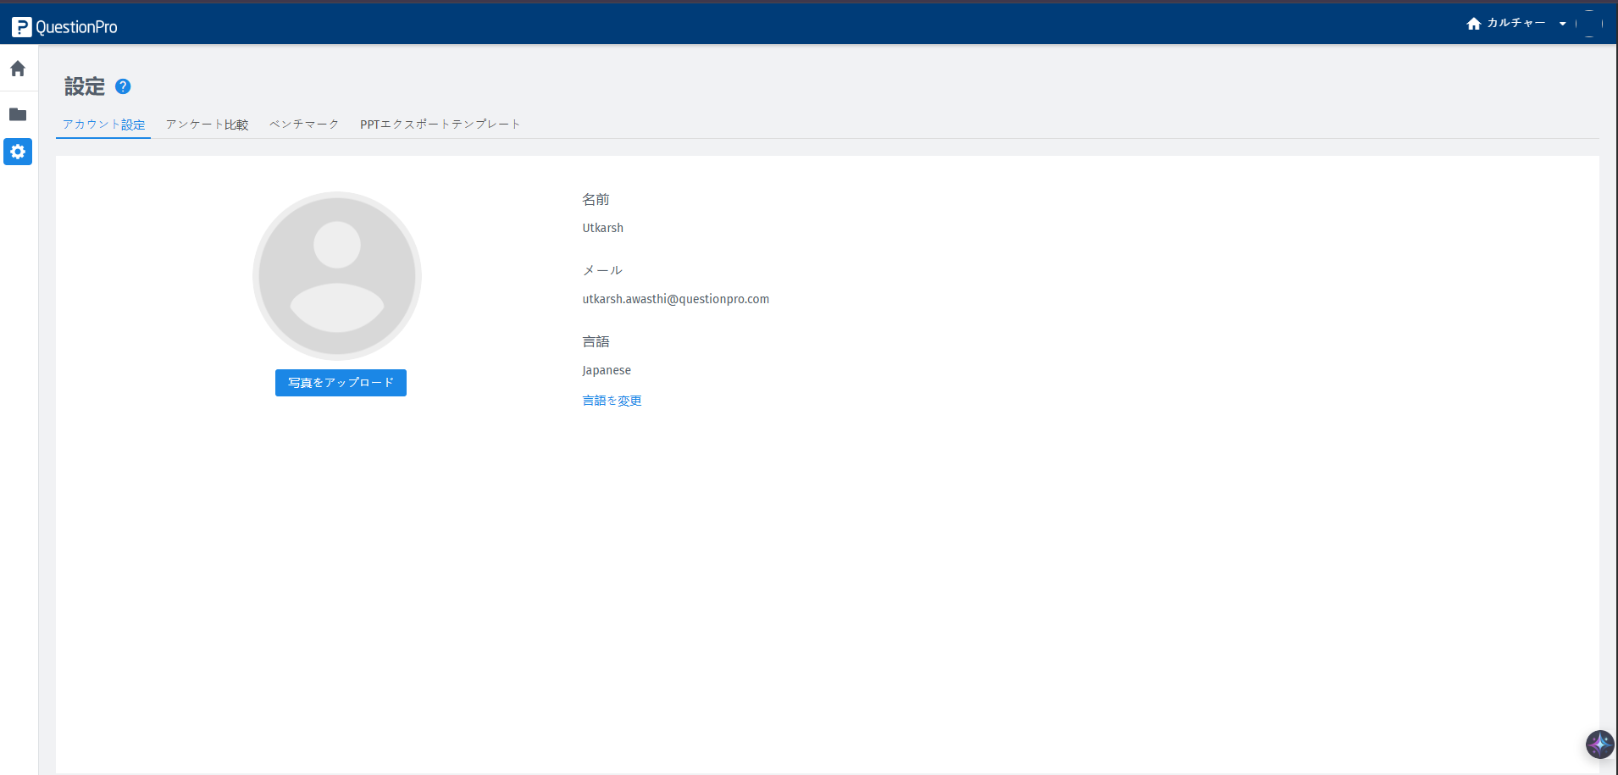
Task: Click the home icon beside カルチャー
Action: tap(1473, 23)
